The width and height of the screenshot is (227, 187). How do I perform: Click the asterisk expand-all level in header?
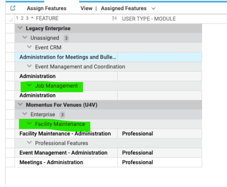[32, 18]
